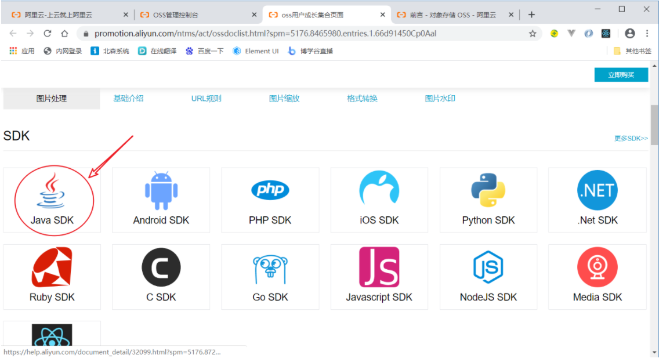The image size is (659, 362).
Task: Open the .Net SDK card
Action: (598, 200)
